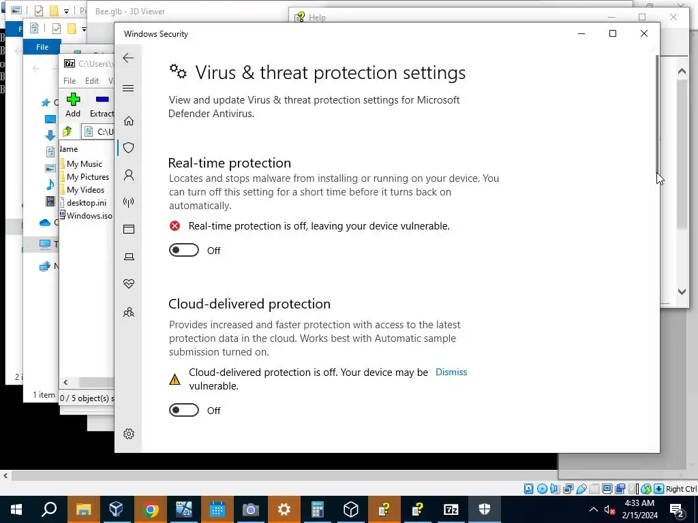
Task: Click the Add button in 7-Zip toolbar
Action: 73,105
